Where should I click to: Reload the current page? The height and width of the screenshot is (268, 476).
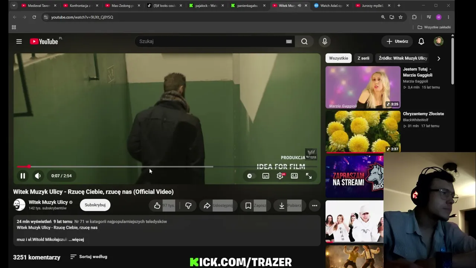(34, 17)
